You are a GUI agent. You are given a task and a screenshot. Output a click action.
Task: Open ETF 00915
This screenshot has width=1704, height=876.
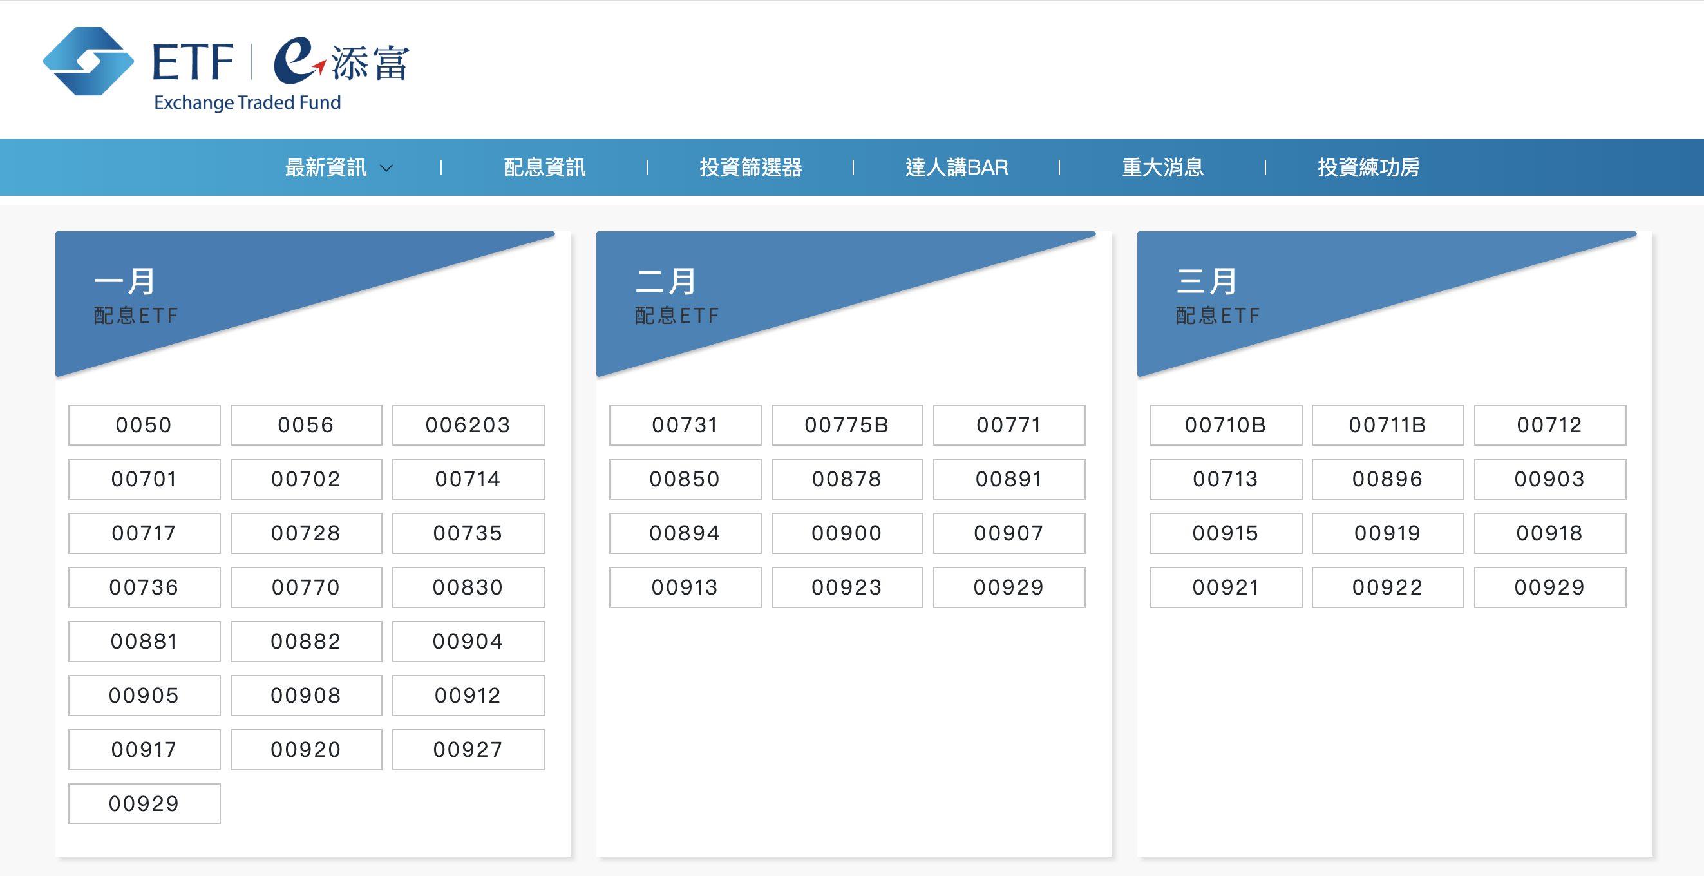[1226, 533]
